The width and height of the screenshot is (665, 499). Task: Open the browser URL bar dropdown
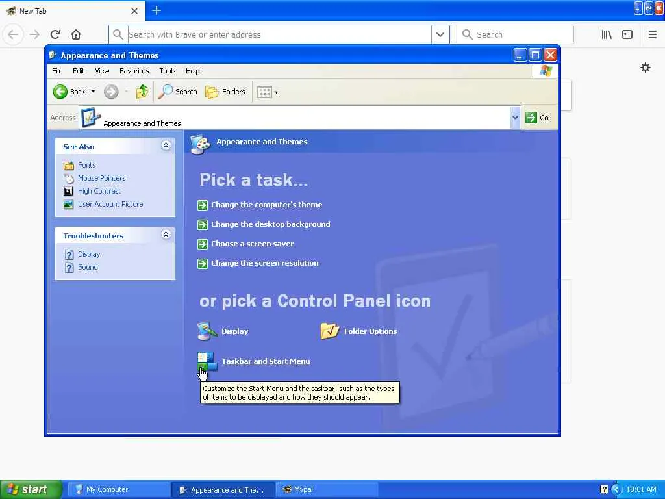tap(440, 34)
